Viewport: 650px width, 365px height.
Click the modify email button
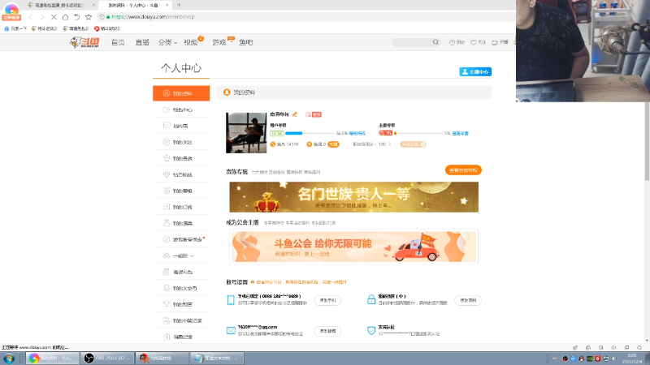click(327, 331)
